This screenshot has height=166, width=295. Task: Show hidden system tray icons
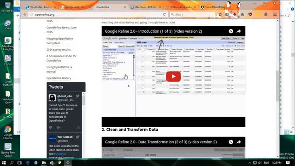pos(249,163)
